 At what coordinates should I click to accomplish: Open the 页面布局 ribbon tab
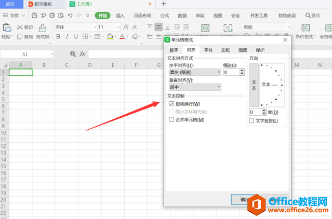142,16
